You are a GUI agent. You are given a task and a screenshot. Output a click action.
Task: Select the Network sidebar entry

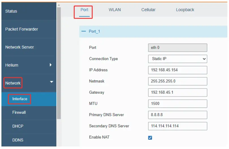pos(13,83)
